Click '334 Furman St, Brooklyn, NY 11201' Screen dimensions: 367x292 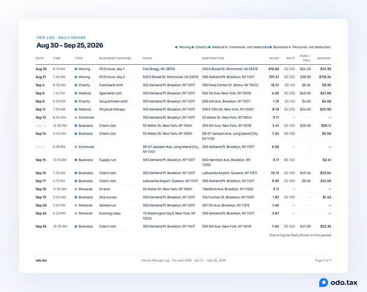coord(228,197)
